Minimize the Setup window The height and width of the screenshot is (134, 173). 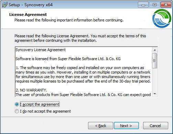click(143, 5)
